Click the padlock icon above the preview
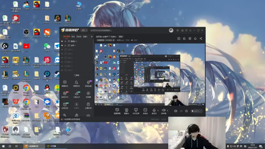The width and height of the screenshot is (265, 149). tap(184, 38)
